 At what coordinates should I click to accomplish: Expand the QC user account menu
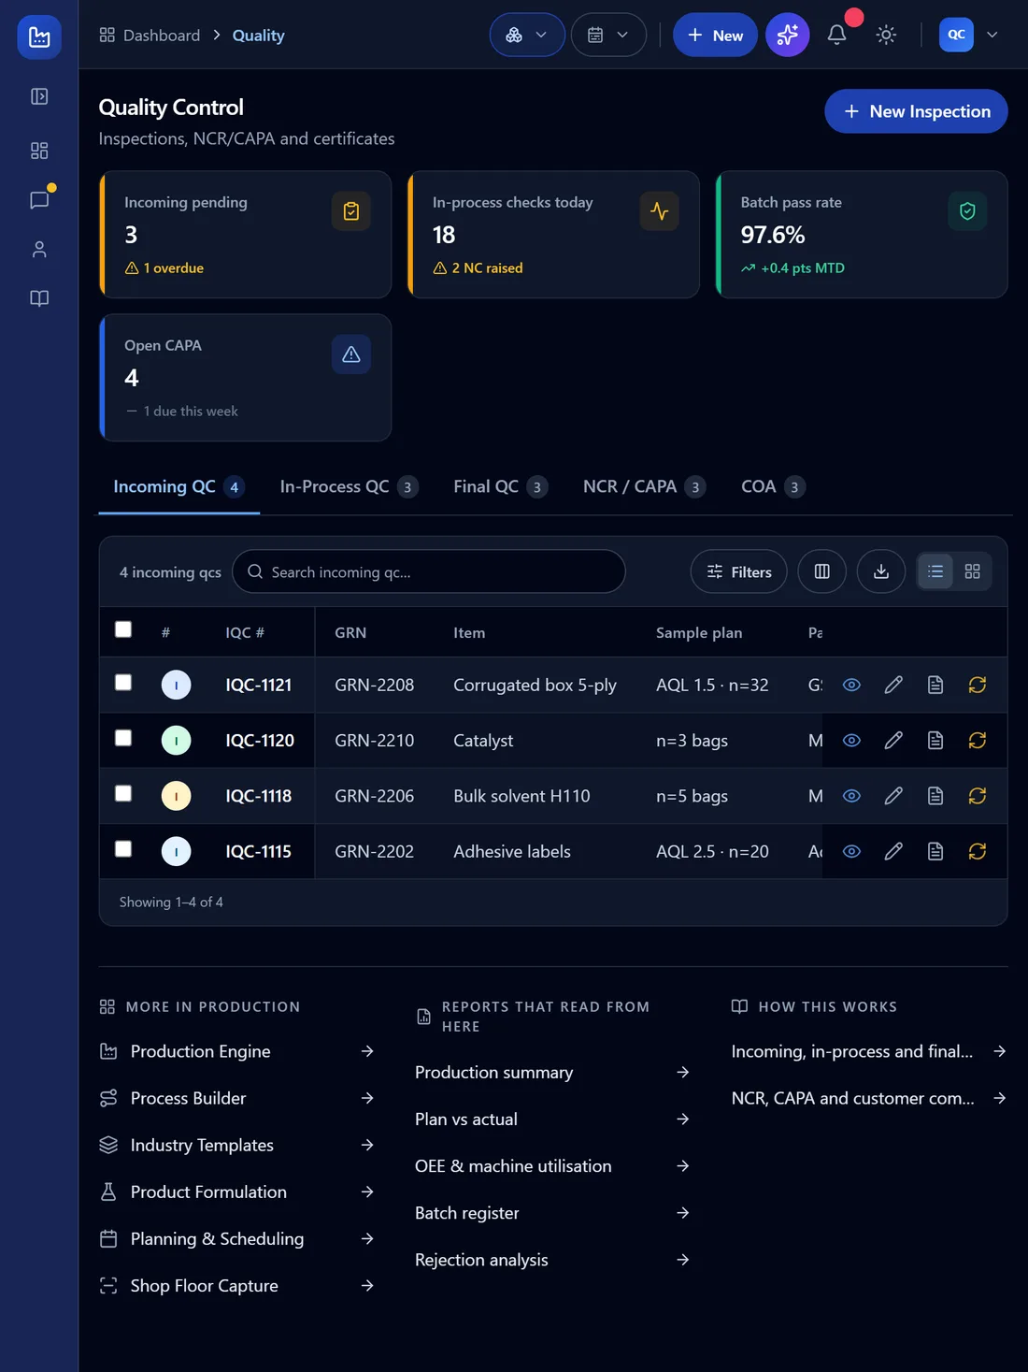click(x=969, y=35)
